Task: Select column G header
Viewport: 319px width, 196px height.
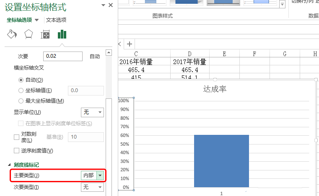Action: 285,54
